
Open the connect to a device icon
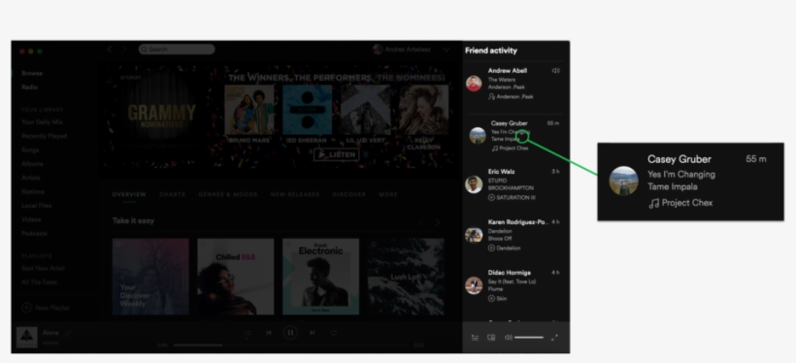click(491, 338)
